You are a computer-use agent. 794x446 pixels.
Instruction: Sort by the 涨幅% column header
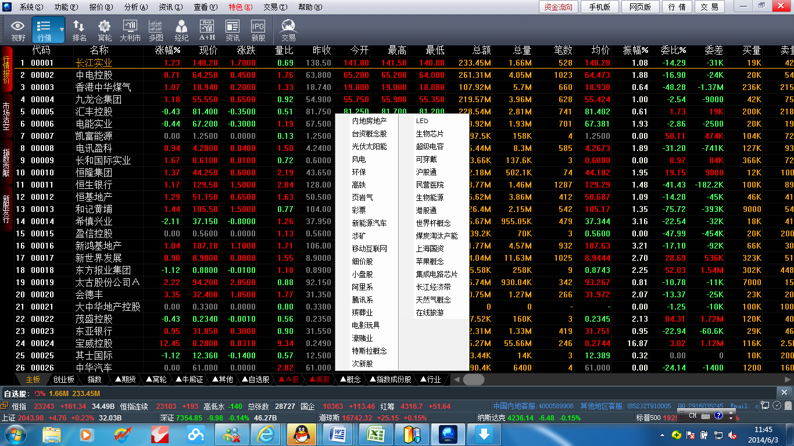(x=168, y=51)
